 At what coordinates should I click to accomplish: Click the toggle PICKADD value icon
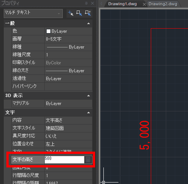[71, 13]
